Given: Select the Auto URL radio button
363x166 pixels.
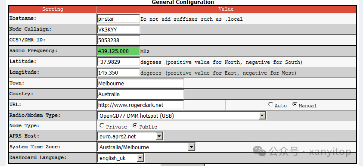Looking at the screenshot, I should click(270, 105).
